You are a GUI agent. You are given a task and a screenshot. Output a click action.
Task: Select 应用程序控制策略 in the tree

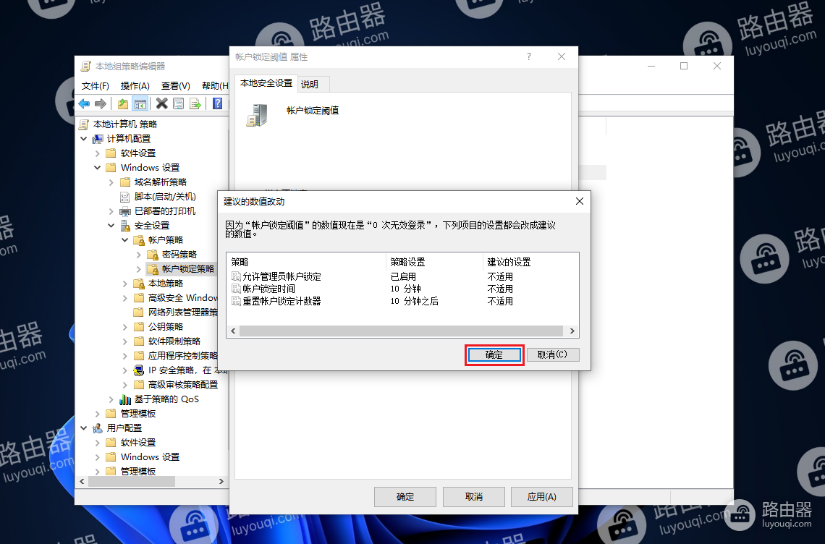point(182,356)
